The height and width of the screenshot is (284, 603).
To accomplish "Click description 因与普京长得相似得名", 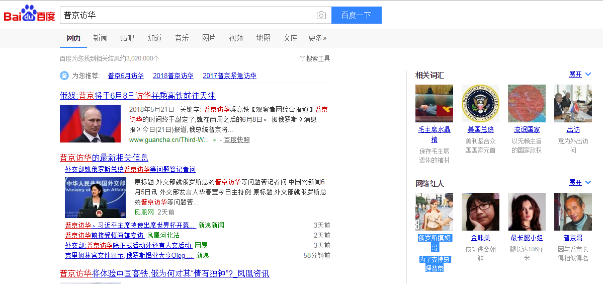I will 573,254.
